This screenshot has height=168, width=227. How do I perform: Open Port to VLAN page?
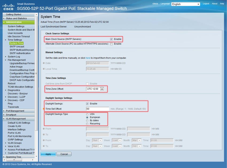14,133
